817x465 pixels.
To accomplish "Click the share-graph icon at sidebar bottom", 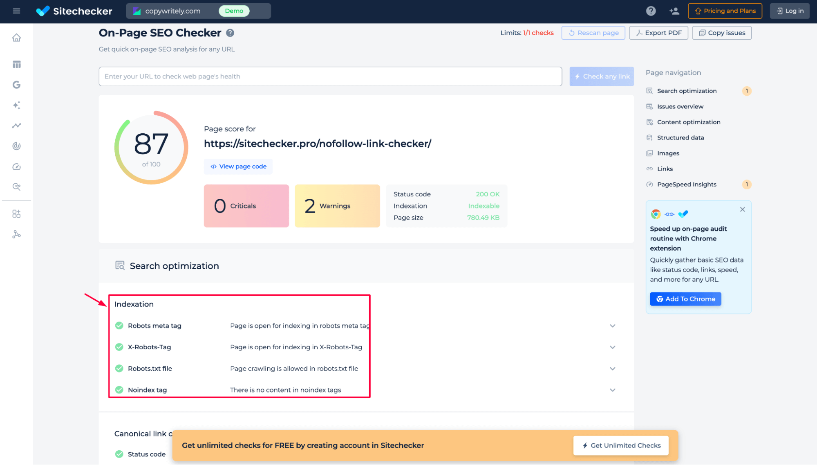I will (16, 234).
